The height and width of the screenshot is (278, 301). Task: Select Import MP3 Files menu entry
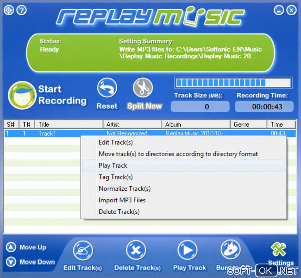coord(184,200)
